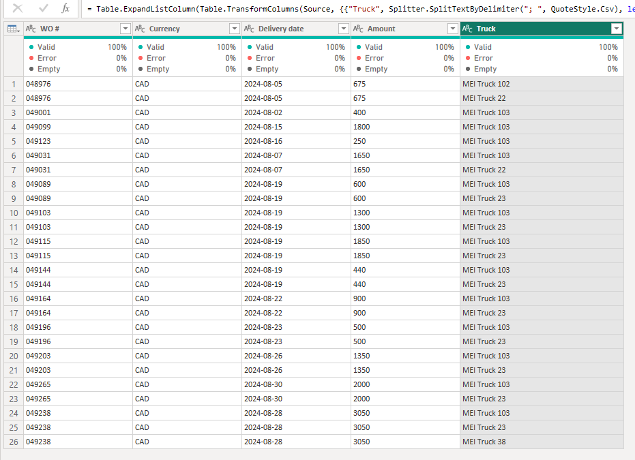Click into the formula bar text
Image resolution: width=635 pixels, height=460 pixels.
[358, 8]
